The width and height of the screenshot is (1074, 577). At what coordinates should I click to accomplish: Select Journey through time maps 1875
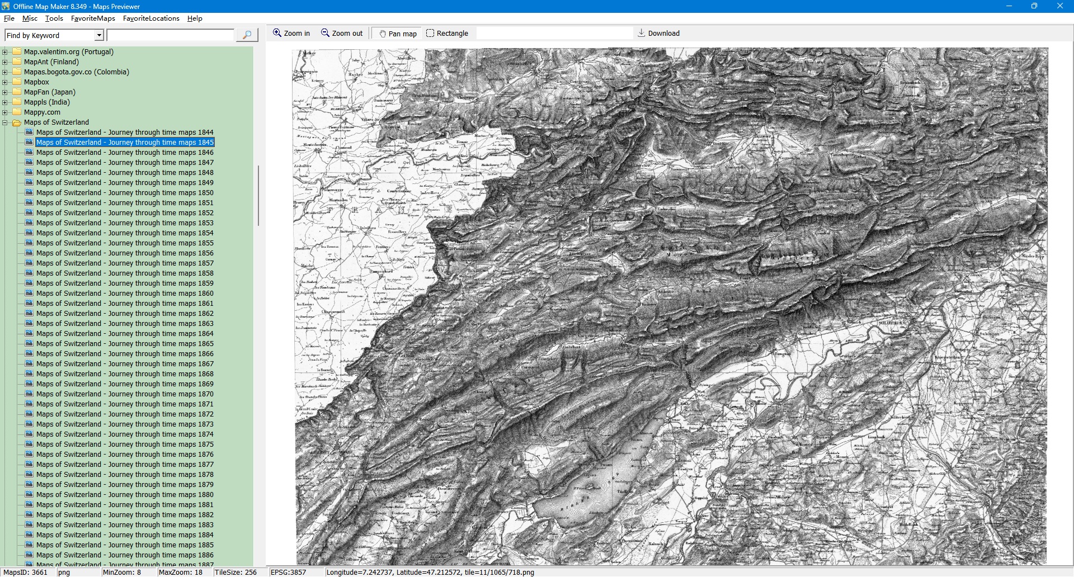(x=125, y=444)
